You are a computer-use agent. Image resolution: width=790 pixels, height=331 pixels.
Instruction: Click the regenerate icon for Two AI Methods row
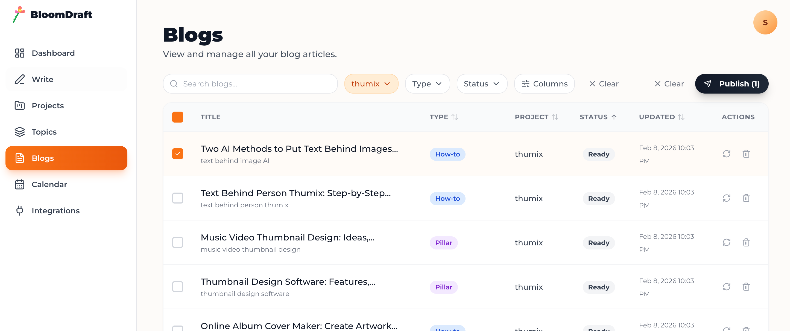(x=726, y=154)
